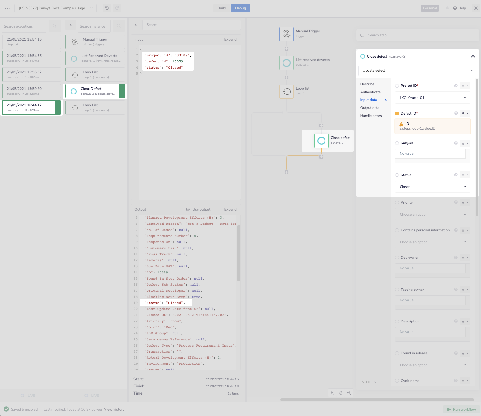This screenshot has height=416, width=481.
Task: Open help tooltip icon for Project ID
Action: coord(456,86)
